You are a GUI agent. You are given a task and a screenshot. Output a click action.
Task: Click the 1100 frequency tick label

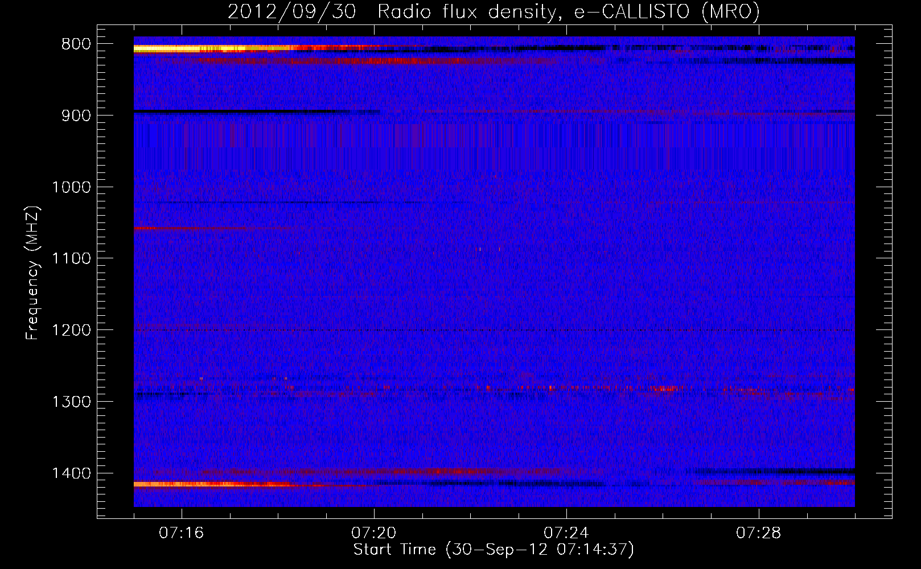point(71,259)
